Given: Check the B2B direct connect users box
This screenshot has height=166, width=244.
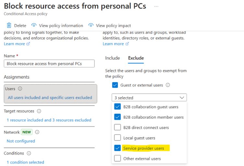Looking at the screenshot, I should pyautogui.click(x=117, y=128).
